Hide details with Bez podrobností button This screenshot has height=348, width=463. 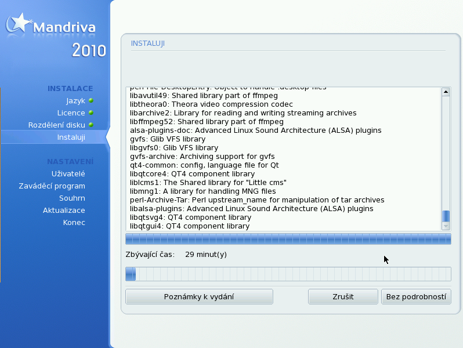coord(416,296)
